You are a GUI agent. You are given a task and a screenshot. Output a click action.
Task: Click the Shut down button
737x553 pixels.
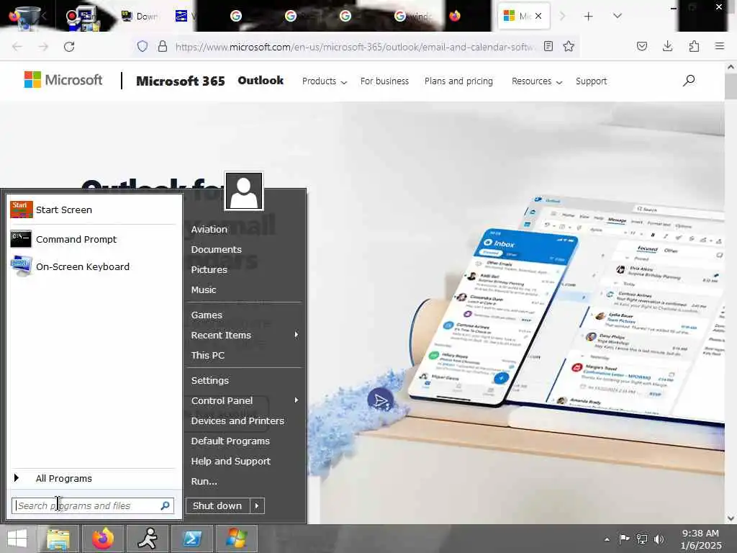[x=217, y=506]
